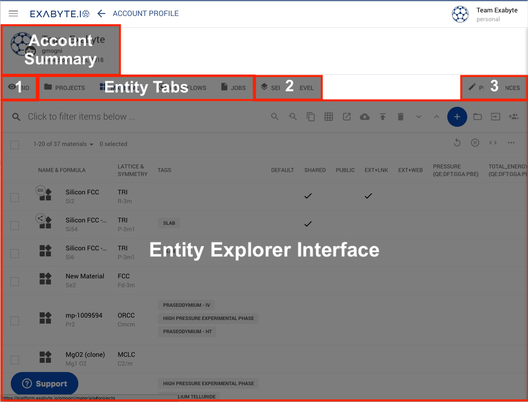Click the add-collaborators (person plus) icon
The image size is (528, 402).
514,116
